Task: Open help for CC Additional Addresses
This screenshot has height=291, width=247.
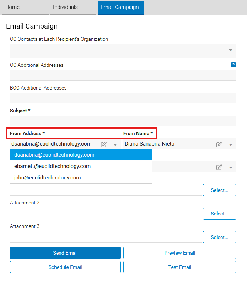Action: pyautogui.click(x=233, y=65)
